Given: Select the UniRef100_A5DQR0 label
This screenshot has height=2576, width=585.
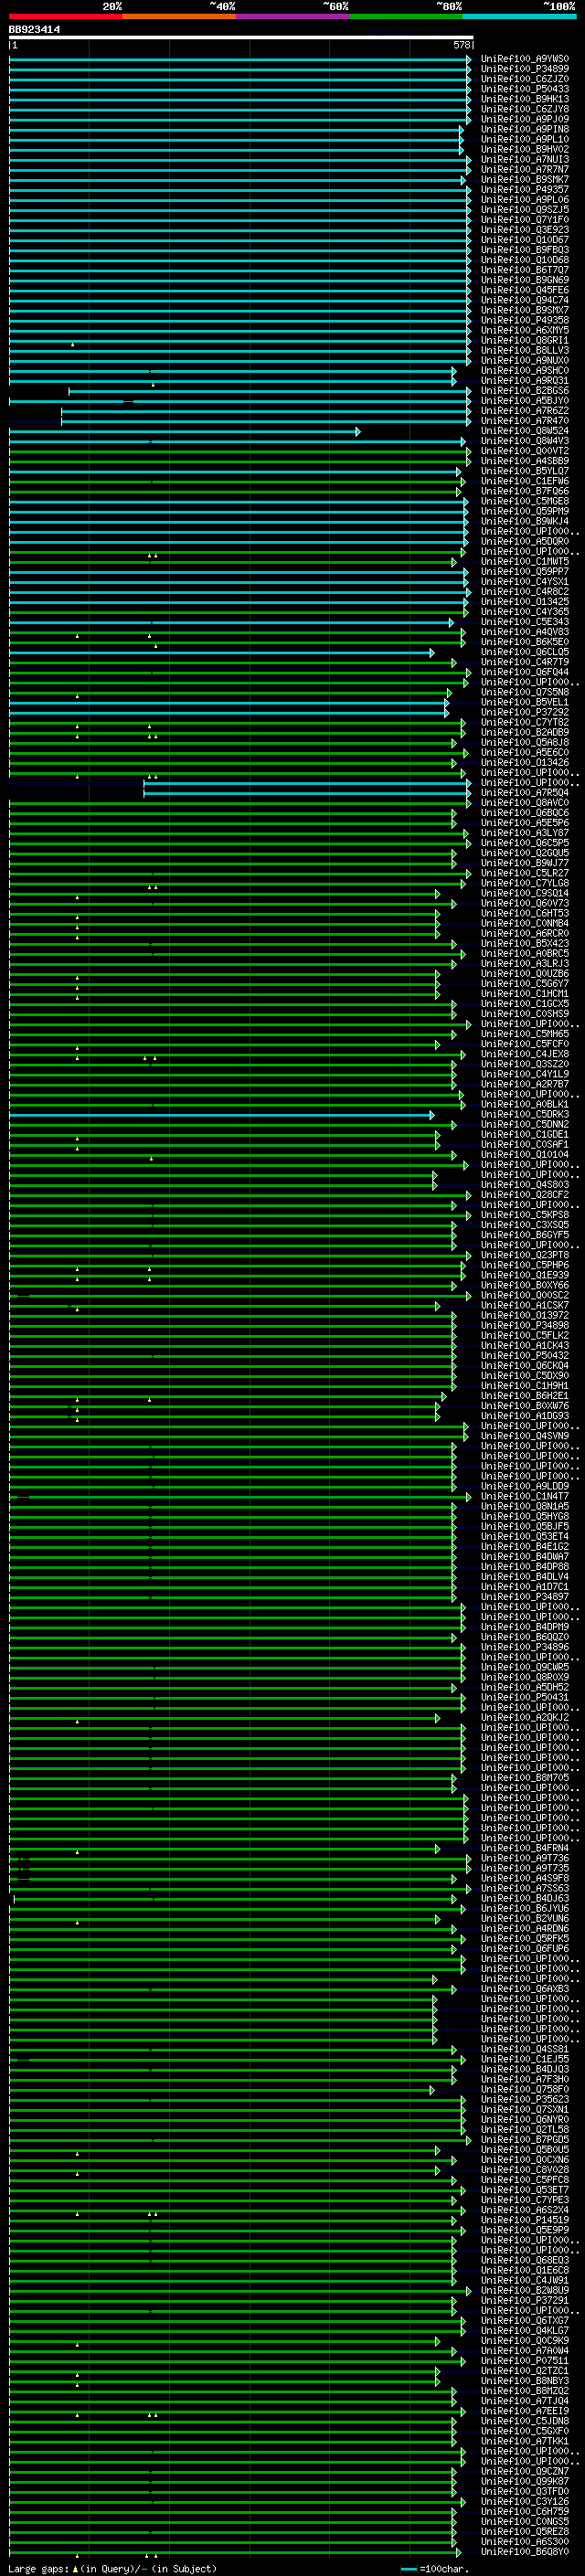Looking at the screenshot, I should 524,541.
